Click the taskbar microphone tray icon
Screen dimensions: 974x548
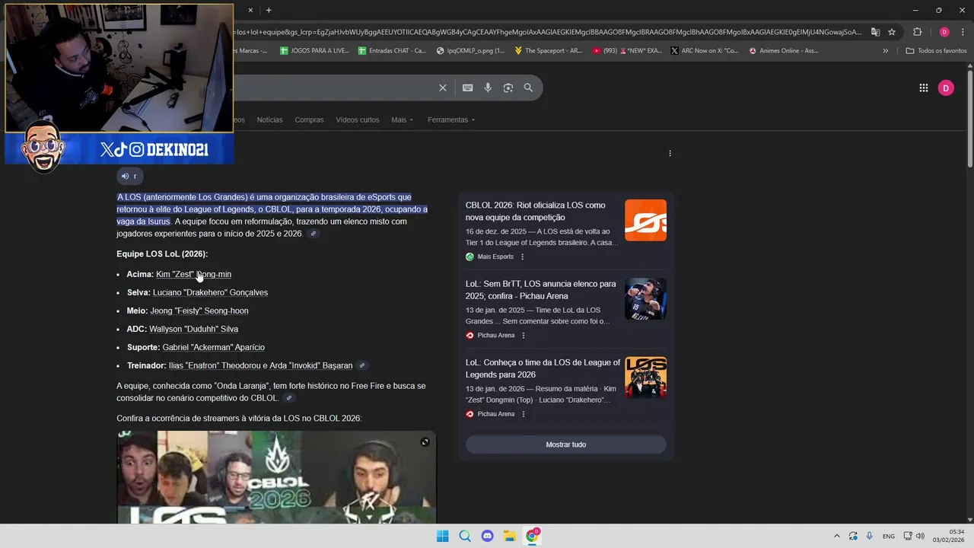click(x=869, y=536)
